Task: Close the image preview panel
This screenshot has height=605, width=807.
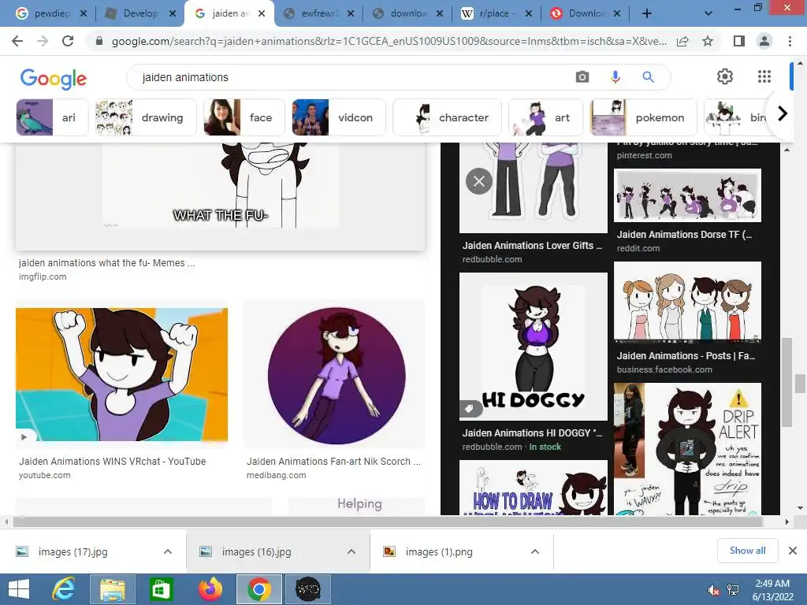Action: click(479, 181)
